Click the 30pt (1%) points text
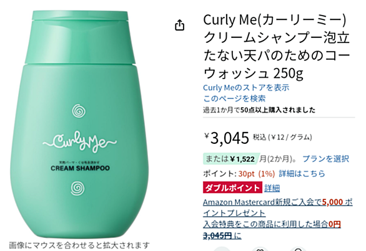The height and width of the screenshot is (251, 366). coord(257,174)
